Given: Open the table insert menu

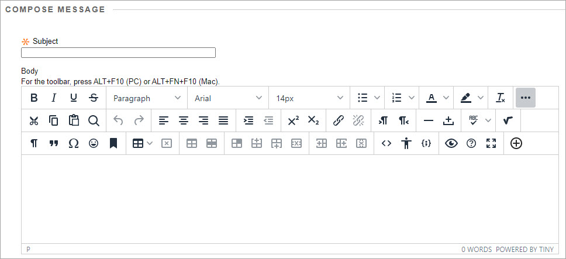Looking at the screenshot, I should click(142, 144).
